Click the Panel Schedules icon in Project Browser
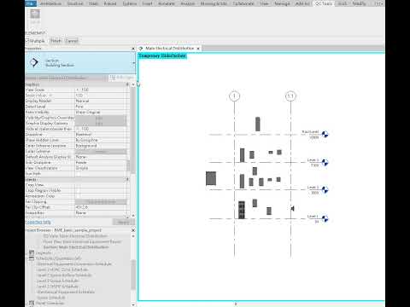 click(32, 304)
